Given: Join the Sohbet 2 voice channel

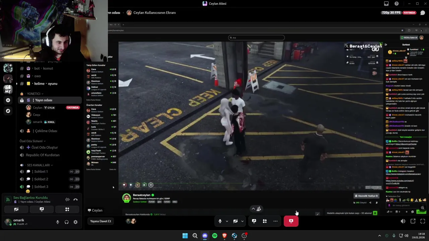Looking at the screenshot, I should tap(50, 179).
